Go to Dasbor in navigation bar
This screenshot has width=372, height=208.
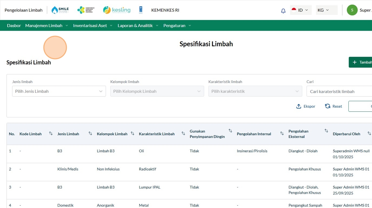(x=14, y=26)
